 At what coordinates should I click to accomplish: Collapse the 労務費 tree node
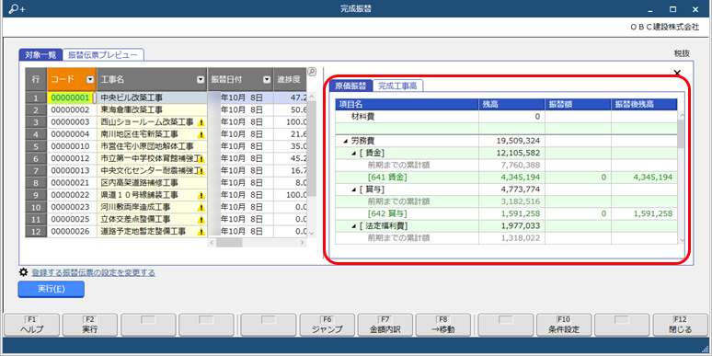coord(346,142)
